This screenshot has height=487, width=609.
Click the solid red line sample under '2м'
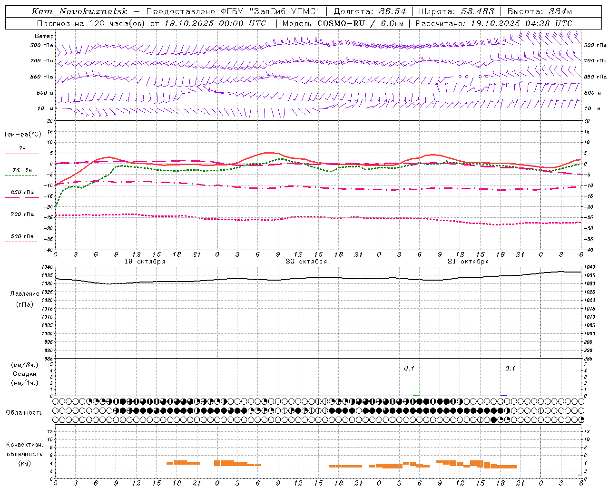(x=22, y=154)
